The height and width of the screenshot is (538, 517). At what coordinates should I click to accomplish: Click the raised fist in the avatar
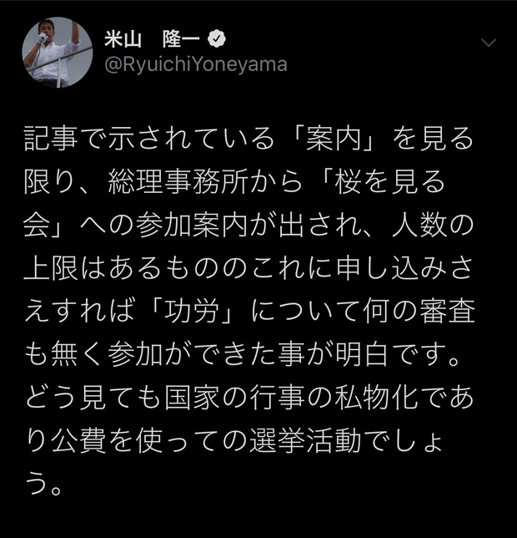click(75, 26)
